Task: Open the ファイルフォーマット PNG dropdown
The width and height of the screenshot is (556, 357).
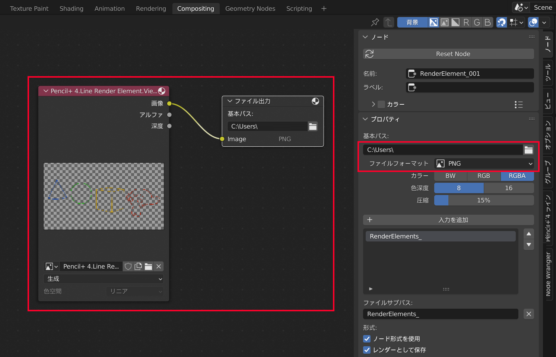Action: (484, 163)
